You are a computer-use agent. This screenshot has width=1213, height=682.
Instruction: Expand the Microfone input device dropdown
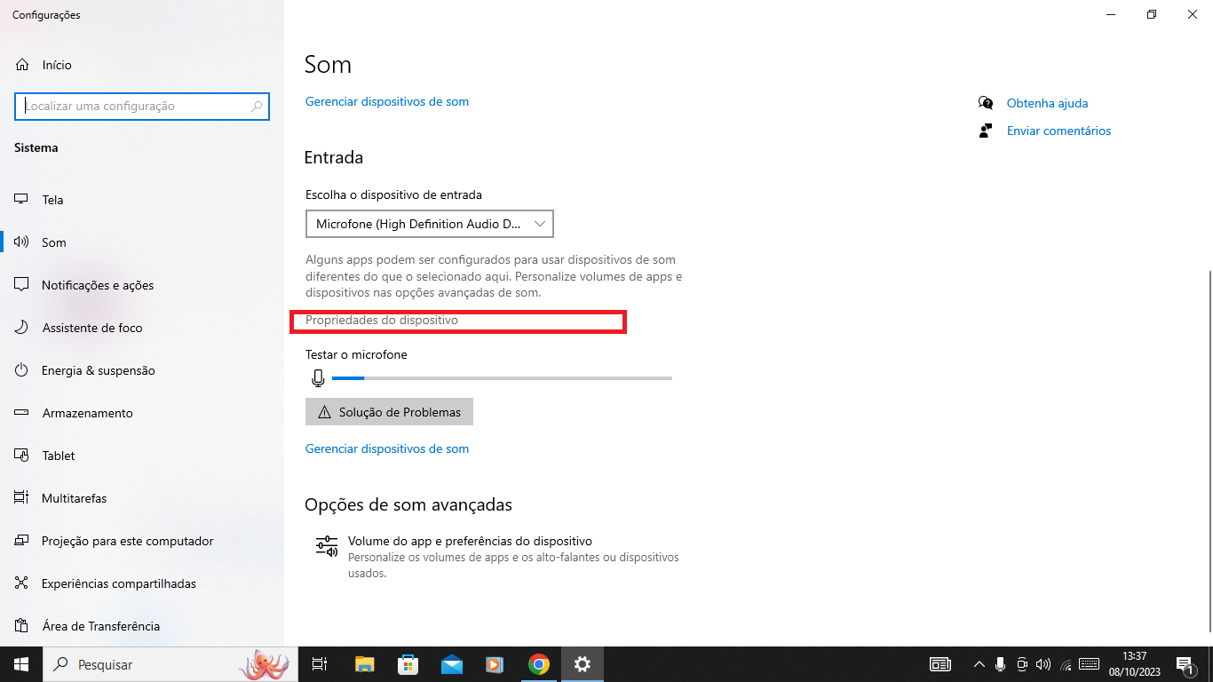pos(430,224)
